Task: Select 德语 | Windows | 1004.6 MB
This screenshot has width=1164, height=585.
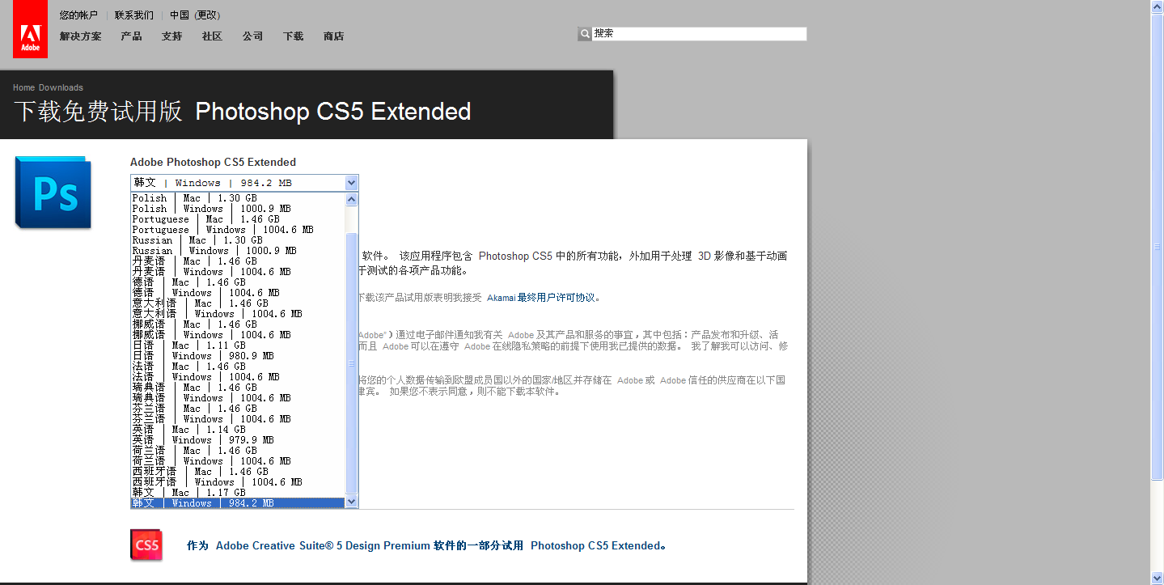Action: (x=238, y=293)
